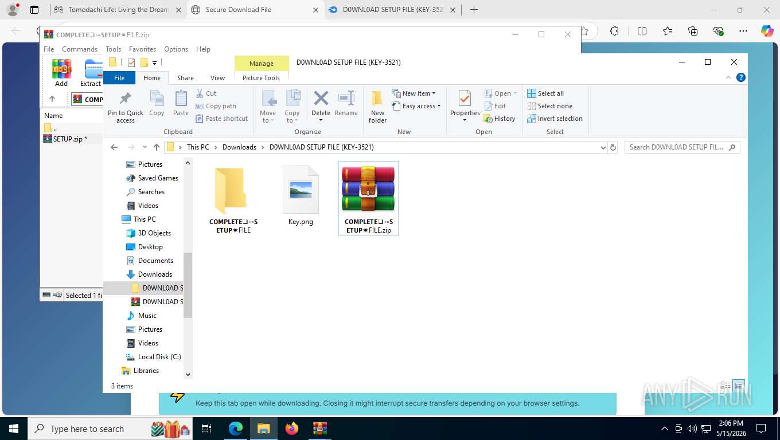Viewport: 780px width, 440px height.
Task: Click the Manage contextual tab
Action: (x=262, y=64)
